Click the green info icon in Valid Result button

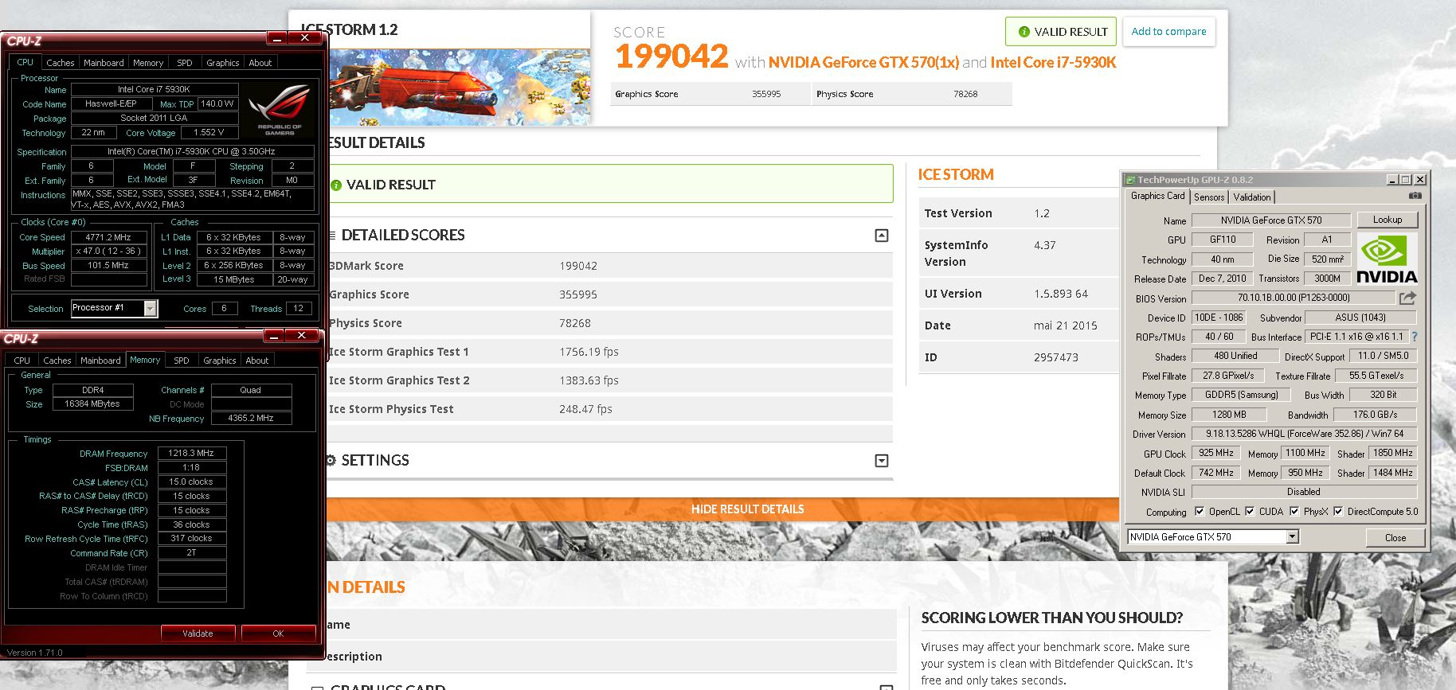(x=1024, y=32)
